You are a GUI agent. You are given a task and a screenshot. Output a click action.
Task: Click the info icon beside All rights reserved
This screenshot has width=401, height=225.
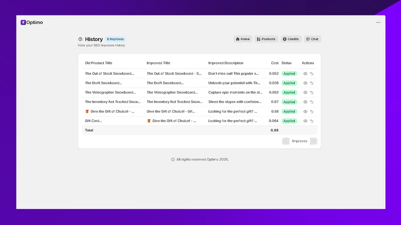pyautogui.click(x=173, y=159)
